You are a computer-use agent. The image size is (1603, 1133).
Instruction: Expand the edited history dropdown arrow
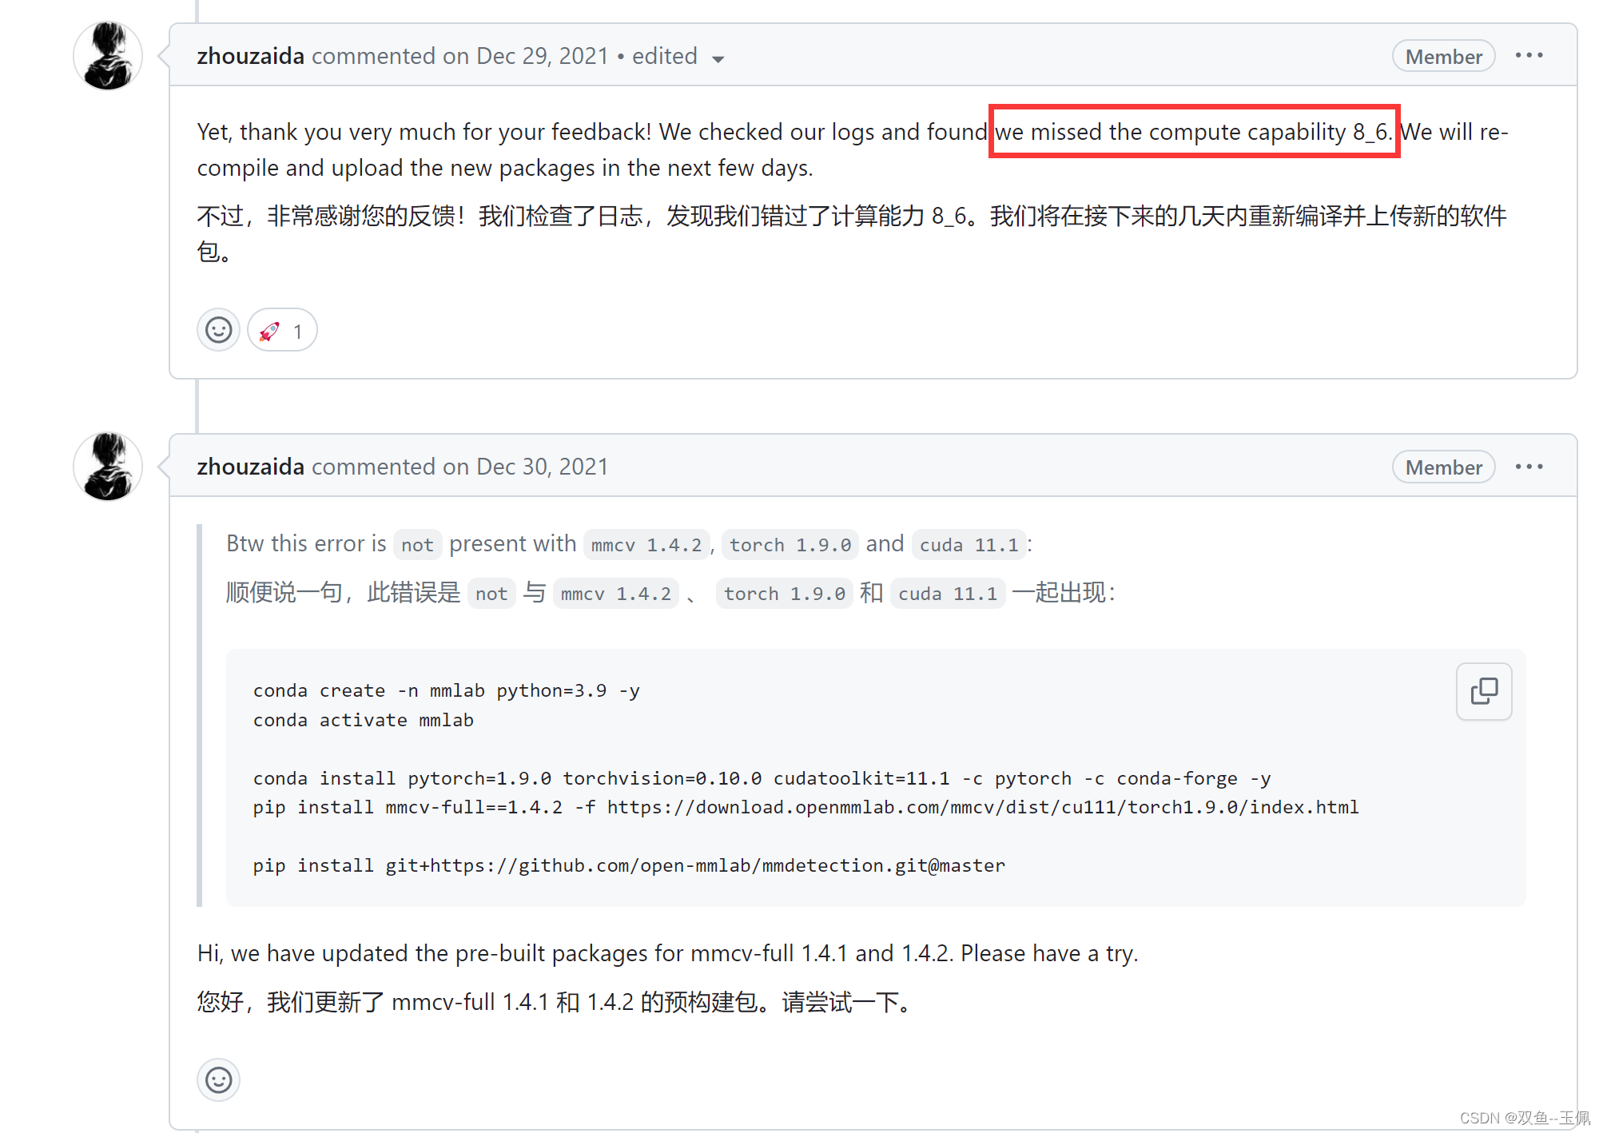[x=718, y=58]
